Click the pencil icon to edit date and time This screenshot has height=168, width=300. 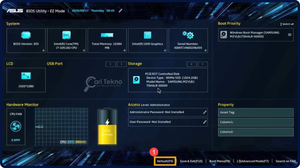[x=120, y=10]
